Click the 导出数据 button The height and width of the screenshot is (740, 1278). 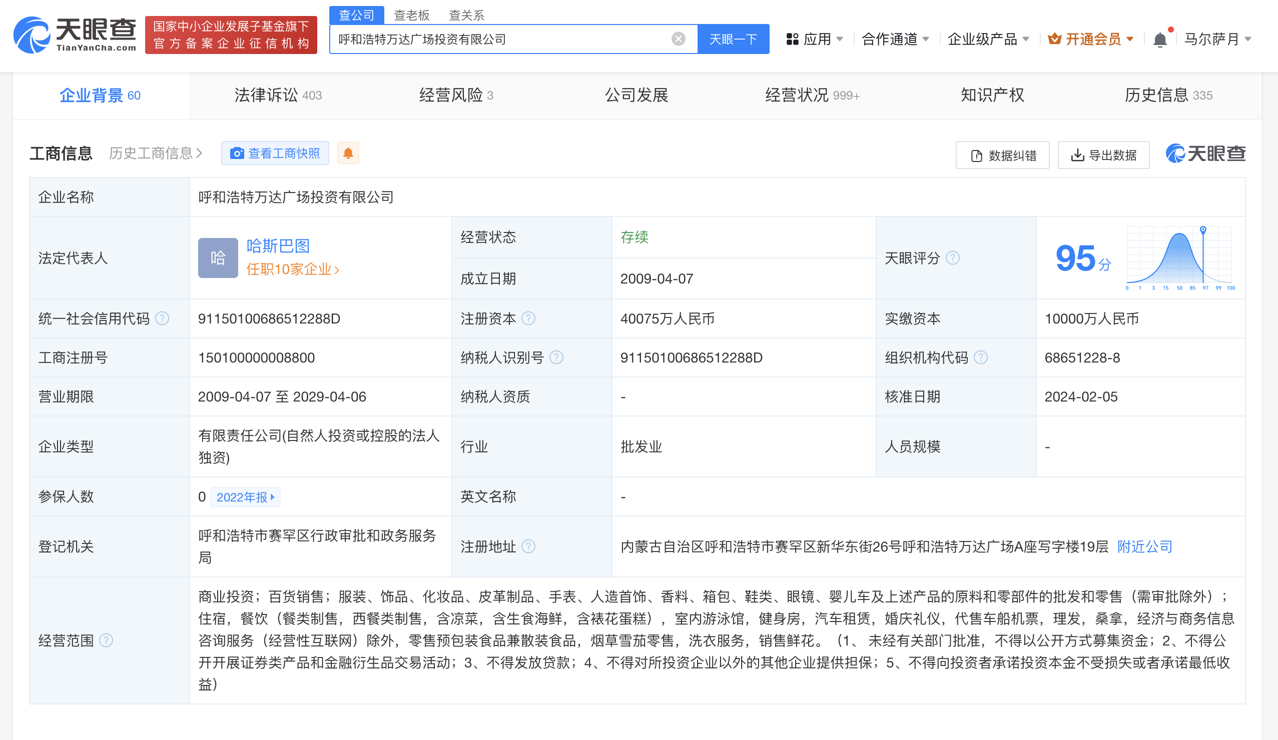point(1103,155)
